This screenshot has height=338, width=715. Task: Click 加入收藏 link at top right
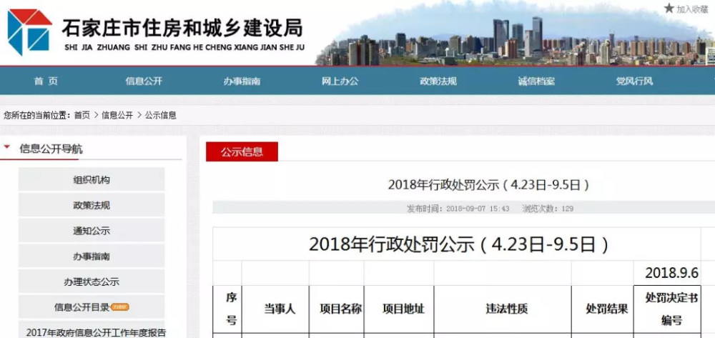(692, 9)
